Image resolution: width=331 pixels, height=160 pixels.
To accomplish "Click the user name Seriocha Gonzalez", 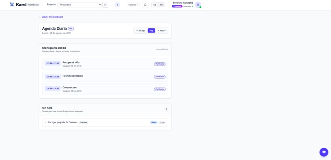I will click(x=183, y=3).
